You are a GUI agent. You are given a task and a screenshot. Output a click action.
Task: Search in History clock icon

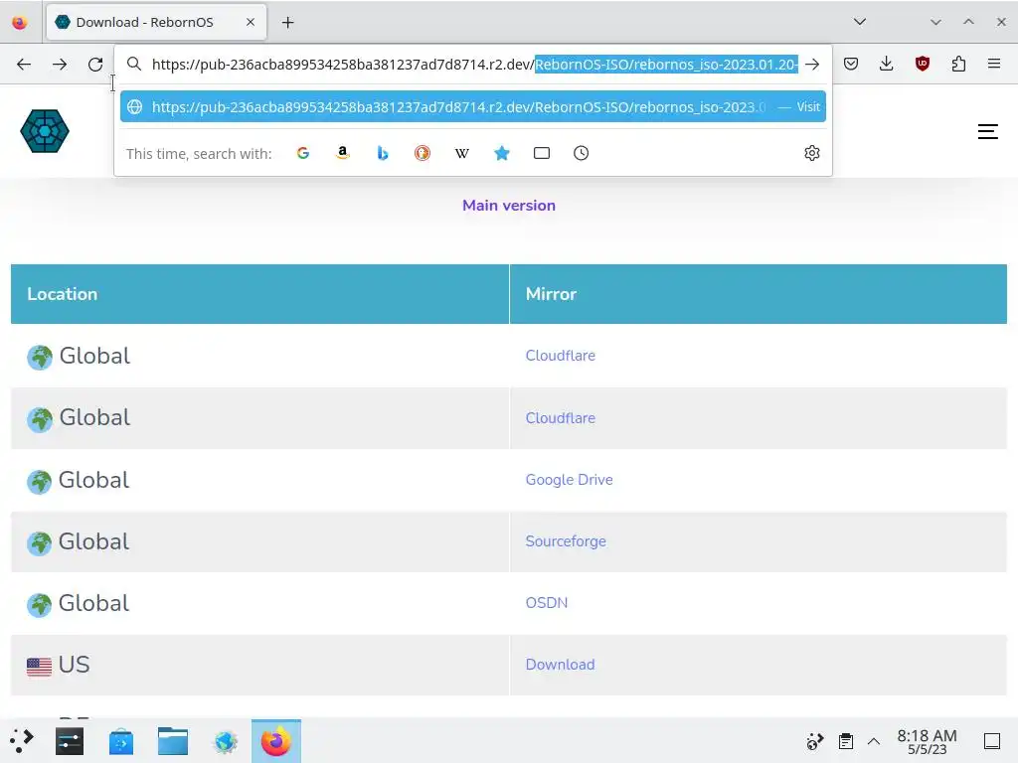tap(581, 153)
